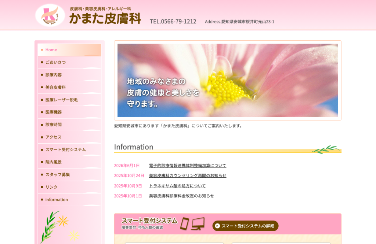Click the スマート受付システム banner title

coord(149,221)
